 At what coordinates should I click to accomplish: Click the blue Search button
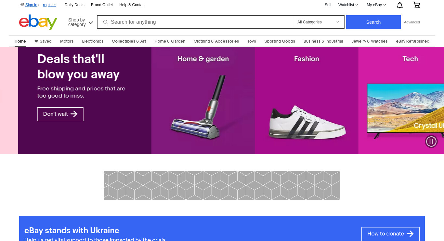pos(373,22)
